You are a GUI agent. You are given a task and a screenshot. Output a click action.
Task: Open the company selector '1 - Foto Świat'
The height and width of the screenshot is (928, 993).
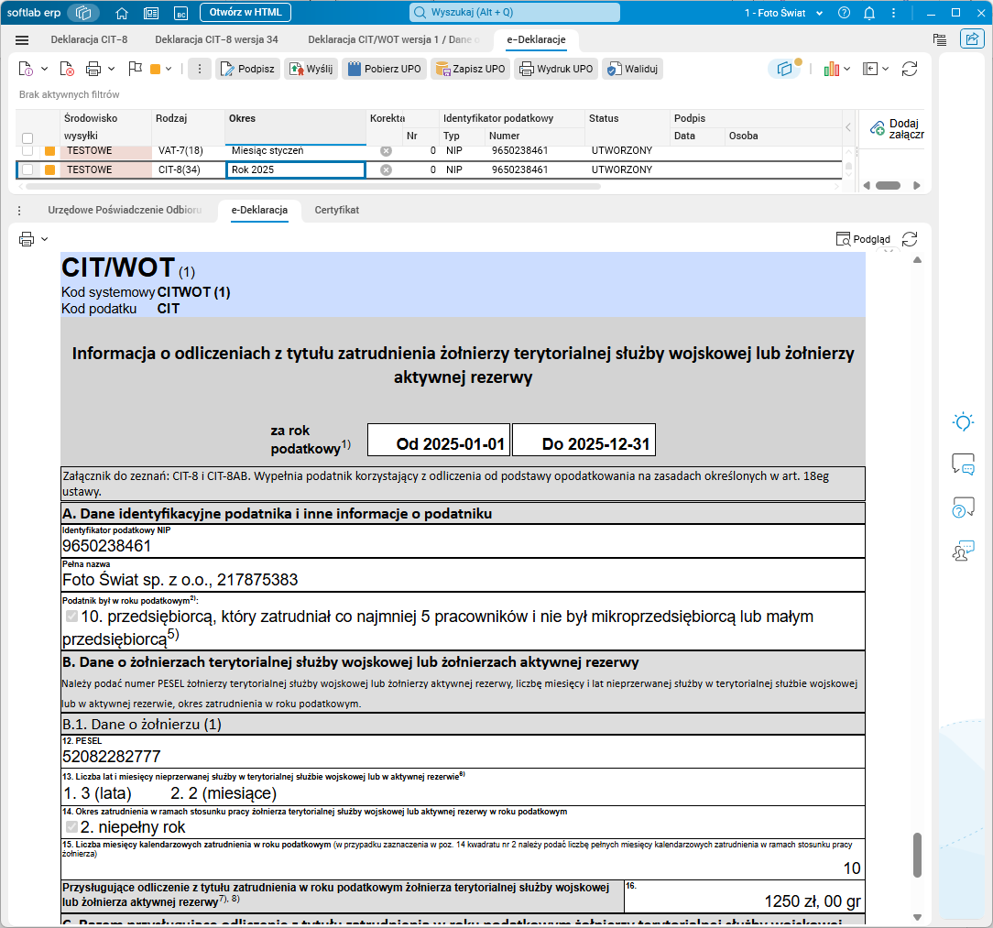pyautogui.click(x=782, y=13)
